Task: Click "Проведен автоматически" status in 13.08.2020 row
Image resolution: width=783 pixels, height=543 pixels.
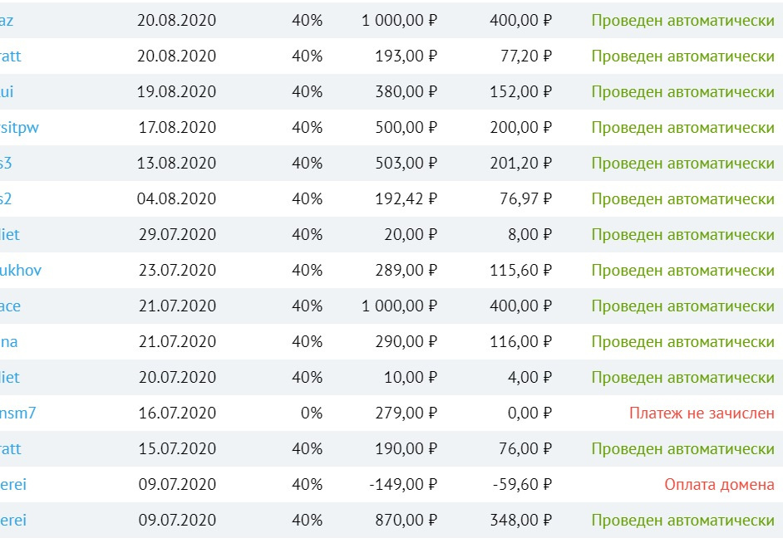Action: click(682, 164)
